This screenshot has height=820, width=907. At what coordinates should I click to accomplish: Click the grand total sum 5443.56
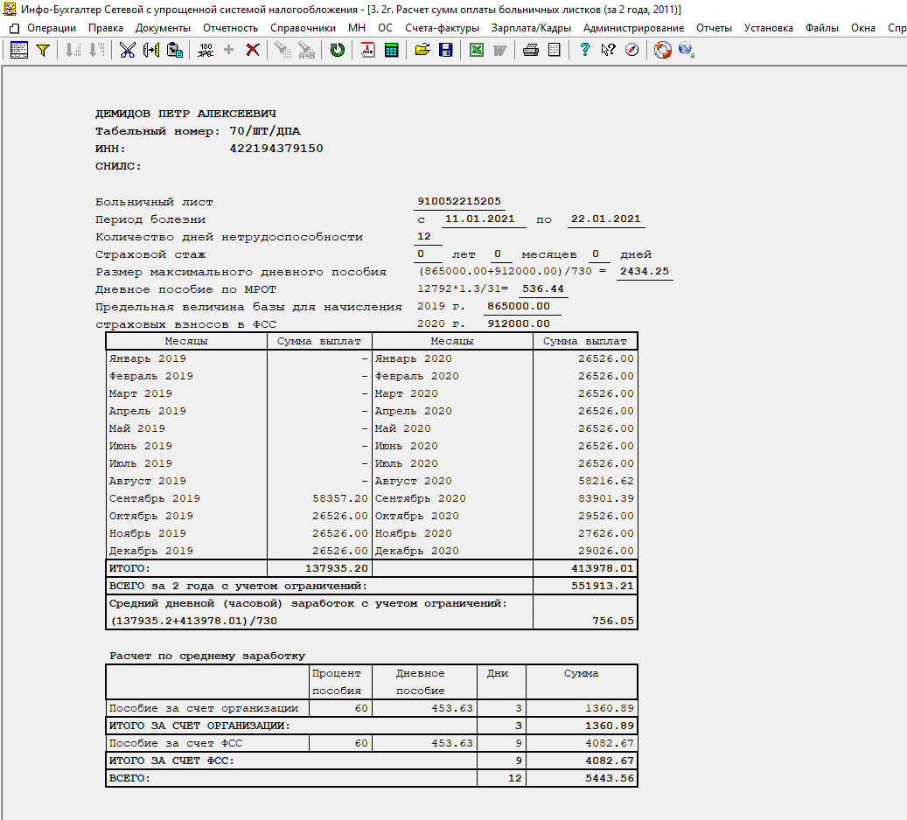pyautogui.click(x=610, y=778)
